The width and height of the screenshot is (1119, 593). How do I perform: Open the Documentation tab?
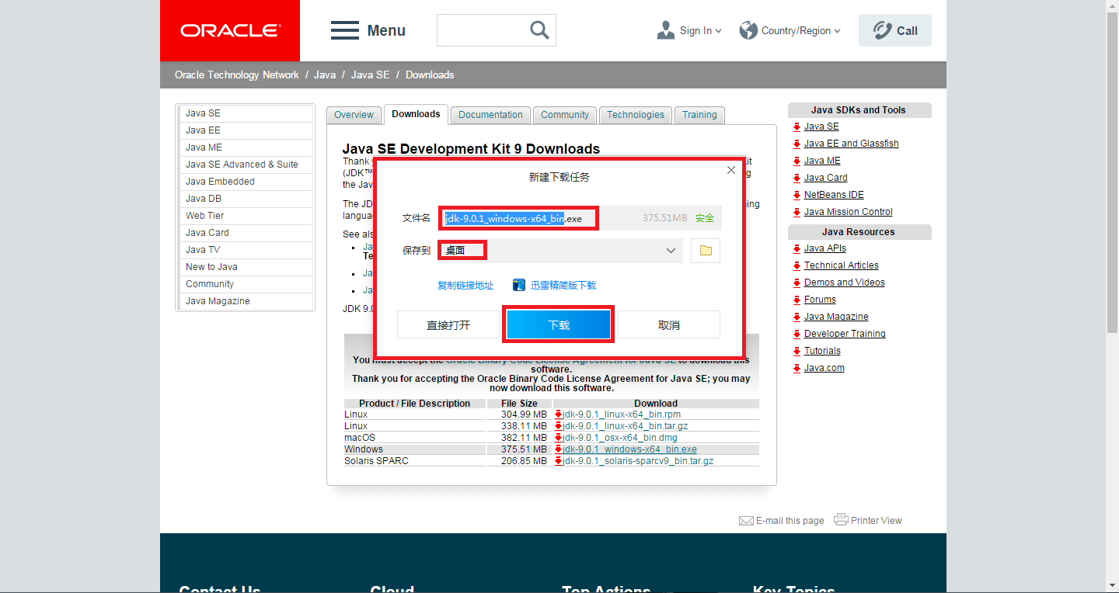[490, 115]
